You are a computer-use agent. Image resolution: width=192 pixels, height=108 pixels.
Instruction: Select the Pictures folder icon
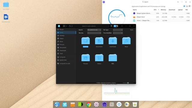(85, 58)
